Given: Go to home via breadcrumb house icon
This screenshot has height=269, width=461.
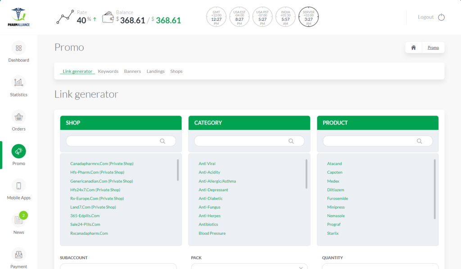Looking at the screenshot, I should [x=413, y=48].
